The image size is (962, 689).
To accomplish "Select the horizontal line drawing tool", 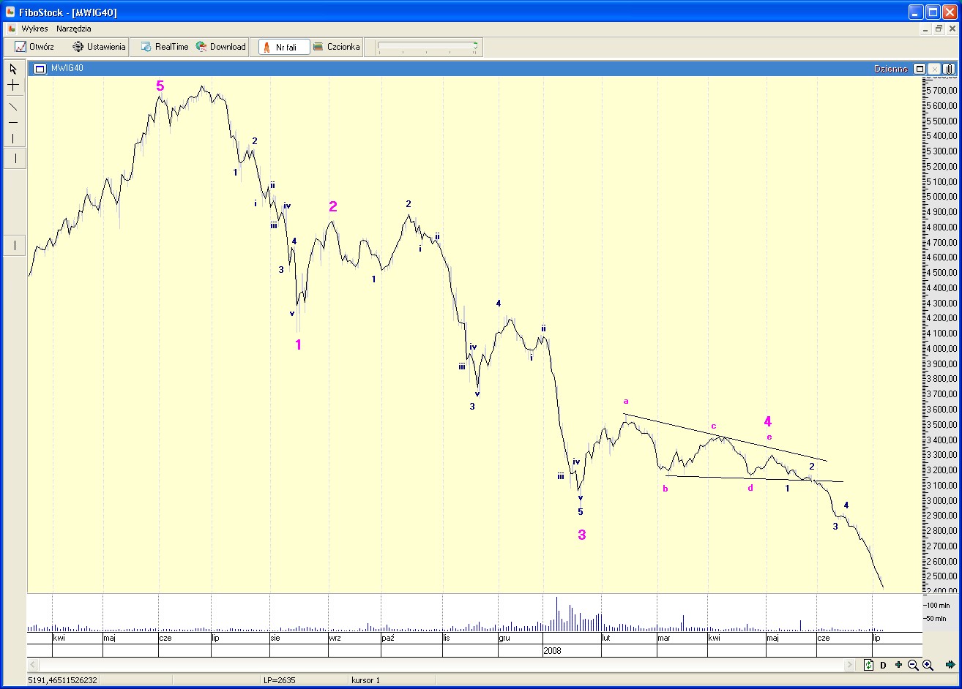I will pos(13,122).
